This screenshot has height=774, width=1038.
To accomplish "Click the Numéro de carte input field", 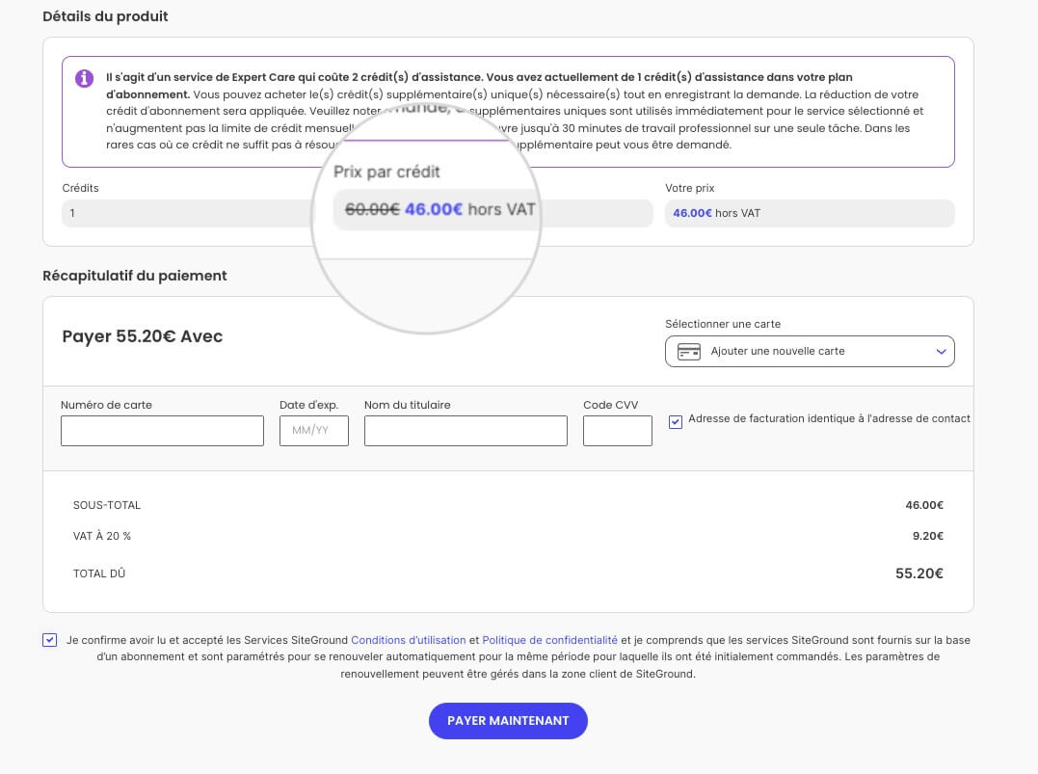I will click(162, 430).
